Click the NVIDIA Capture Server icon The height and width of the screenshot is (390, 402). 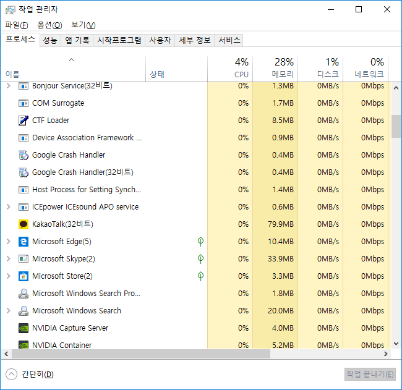point(24,328)
